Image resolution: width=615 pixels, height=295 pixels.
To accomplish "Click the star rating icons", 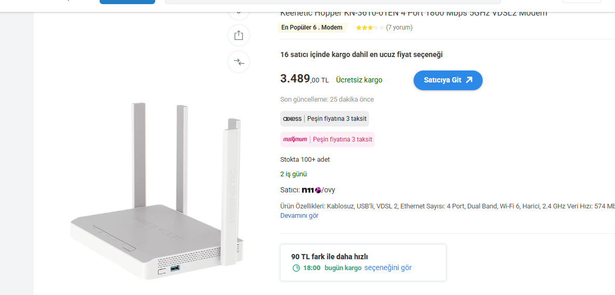I will coord(370,27).
